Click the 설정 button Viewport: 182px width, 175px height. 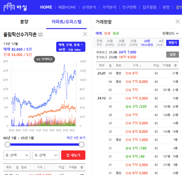point(173,55)
